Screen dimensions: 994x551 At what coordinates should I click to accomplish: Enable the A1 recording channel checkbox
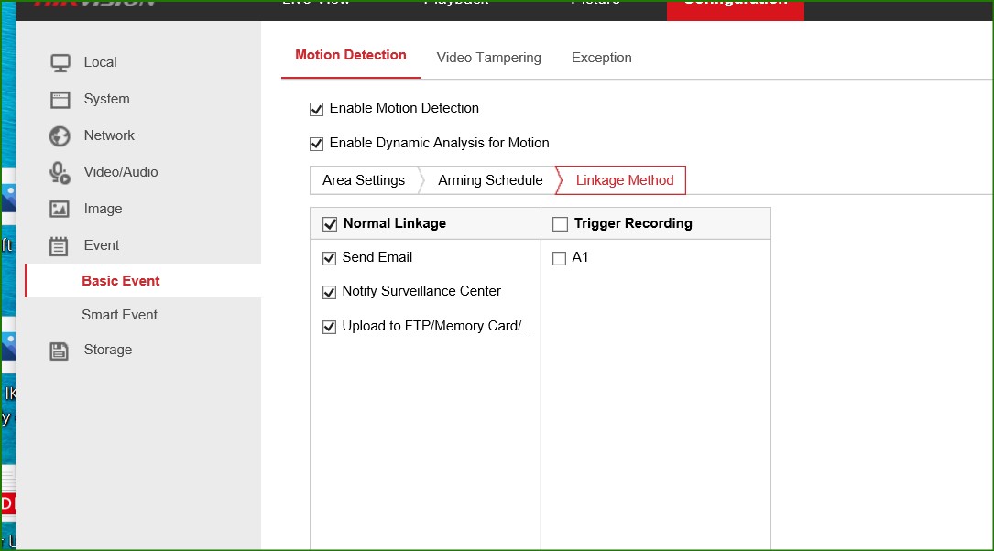click(x=560, y=259)
